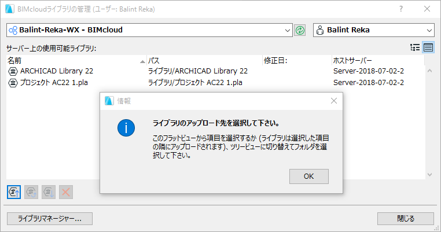441x232 pixels.
Task: Click the blue information icon in dialog
Action: (126, 128)
